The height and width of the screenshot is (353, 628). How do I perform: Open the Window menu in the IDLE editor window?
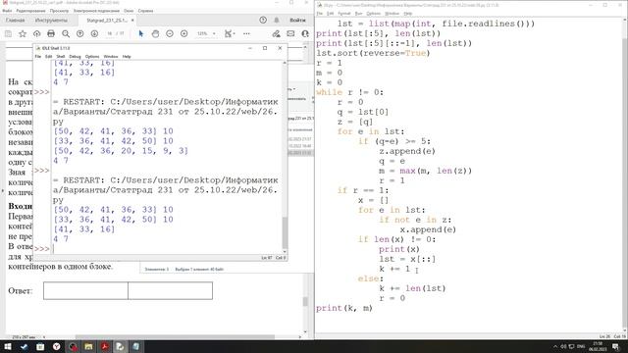point(392,14)
